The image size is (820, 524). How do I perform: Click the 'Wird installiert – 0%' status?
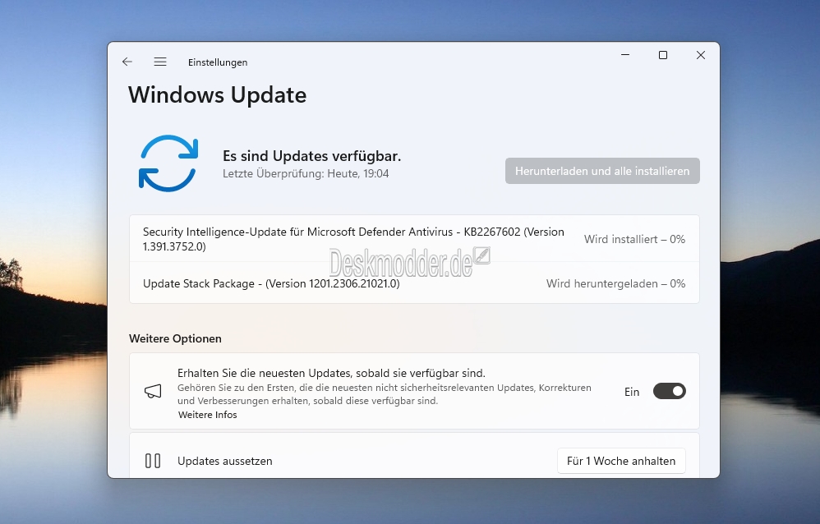click(634, 239)
